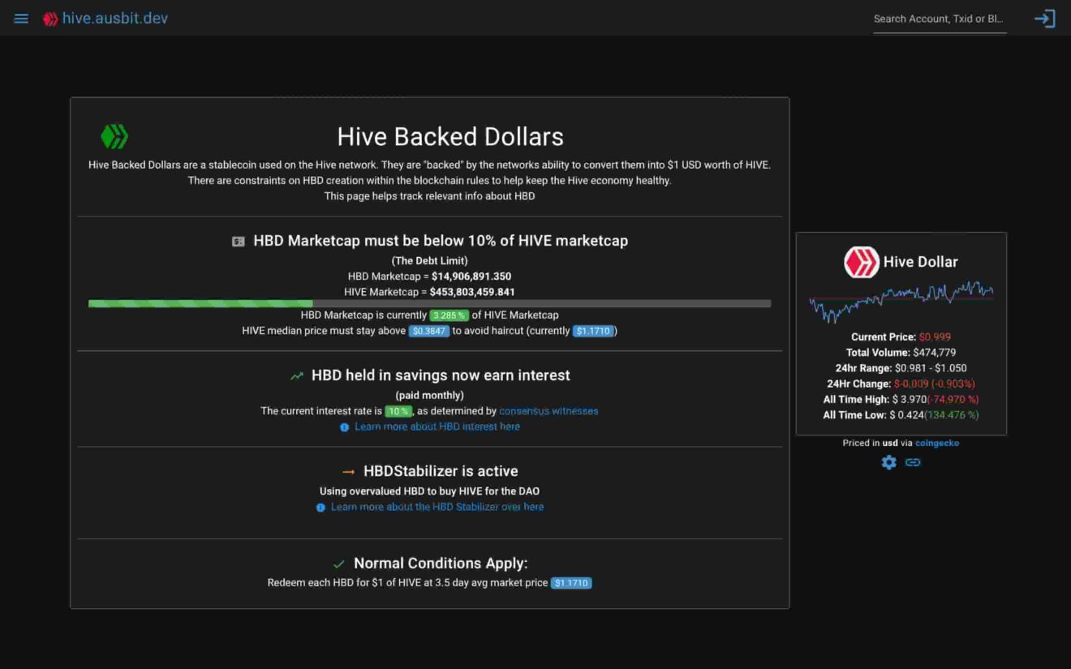Viewport: 1071px width, 669px height.
Task: Click the link icon beside the settings gear
Action: pos(914,462)
